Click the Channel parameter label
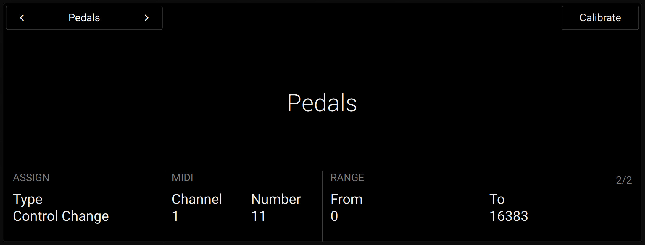The height and width of the screenshot is (245, 645). (197, 199)
